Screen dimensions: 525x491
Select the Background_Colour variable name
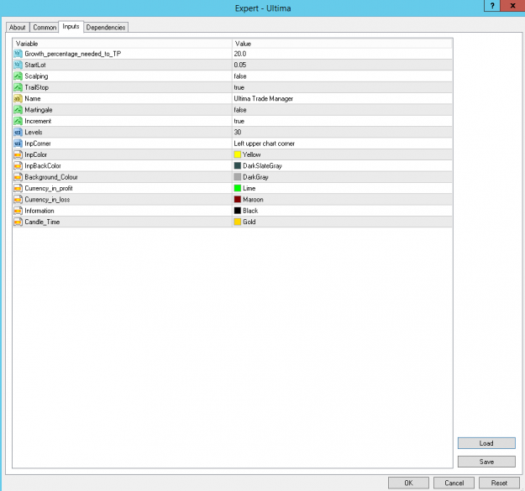pyautogui.click(x=51, y=177)
